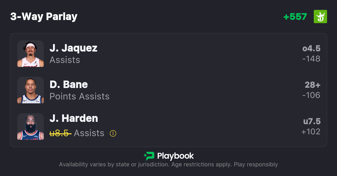The image size is (337, 176).
Task: Click the u7.5 line for Harden
Action: [312, 121]
